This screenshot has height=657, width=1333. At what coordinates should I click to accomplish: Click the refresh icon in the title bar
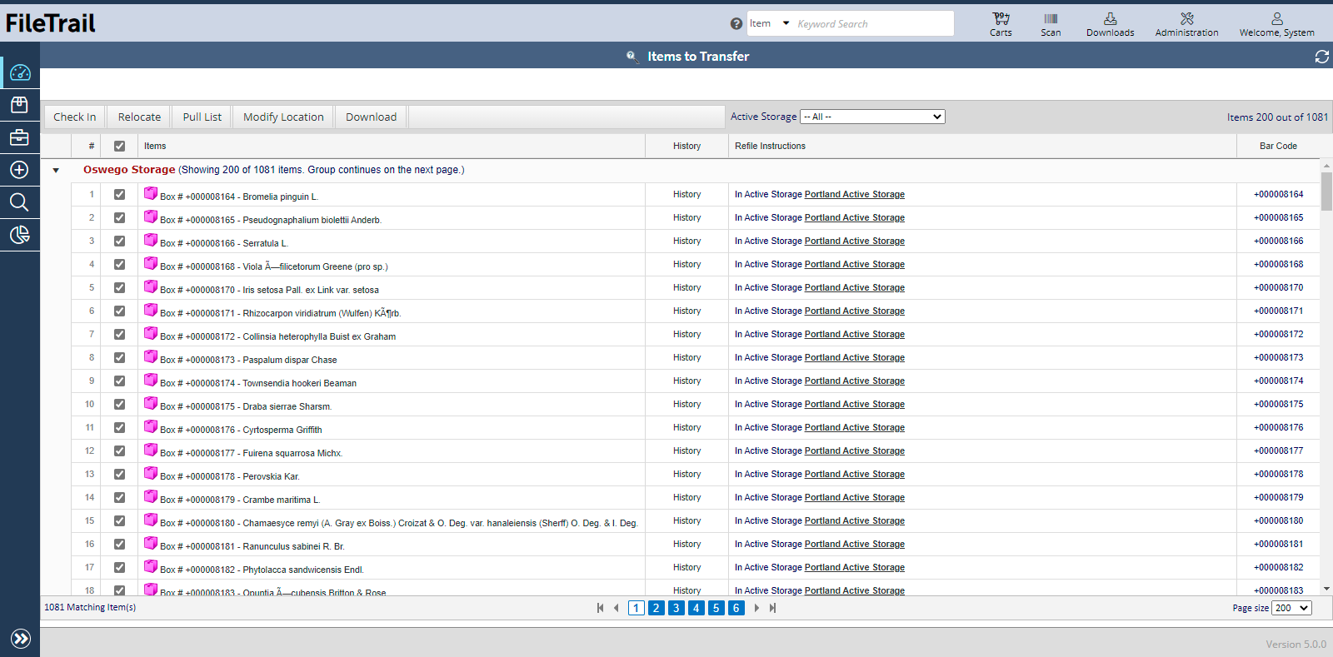(x=1321, y=57)
